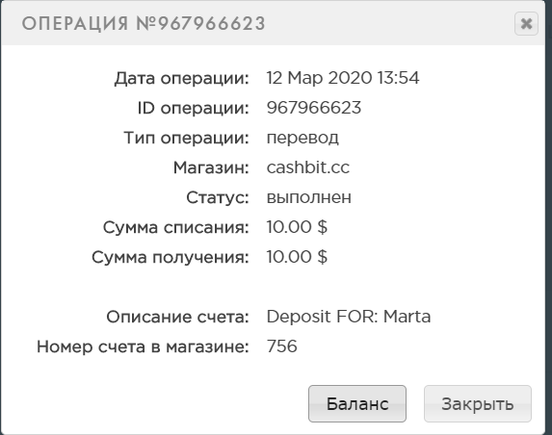This screenshot has height=435, width=552.
Task: Click the shop account number 756
Action: [x=281, y=346]
